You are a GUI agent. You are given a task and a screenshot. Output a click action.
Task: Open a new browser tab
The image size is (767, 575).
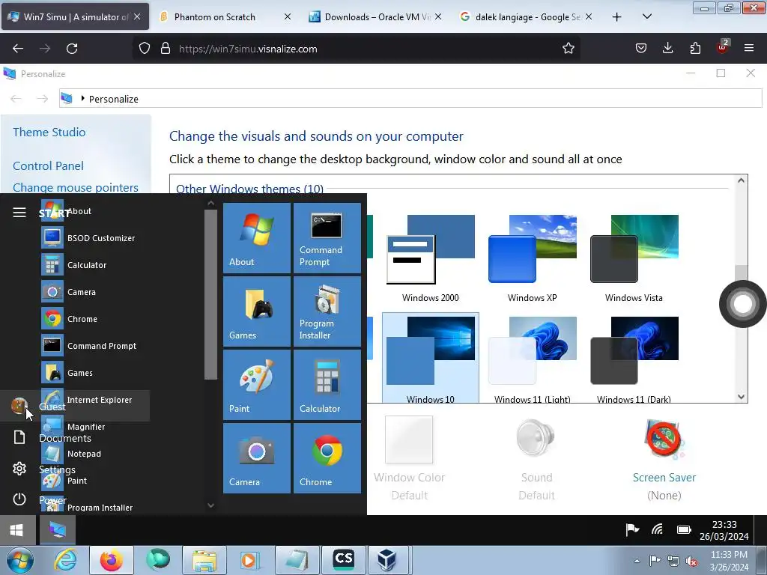(617, 17)
